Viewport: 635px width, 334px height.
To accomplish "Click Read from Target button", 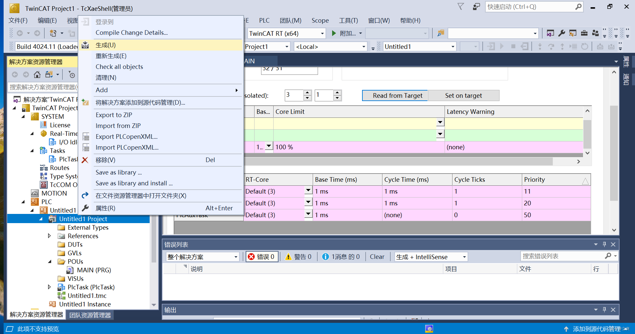I will (395, 95).
